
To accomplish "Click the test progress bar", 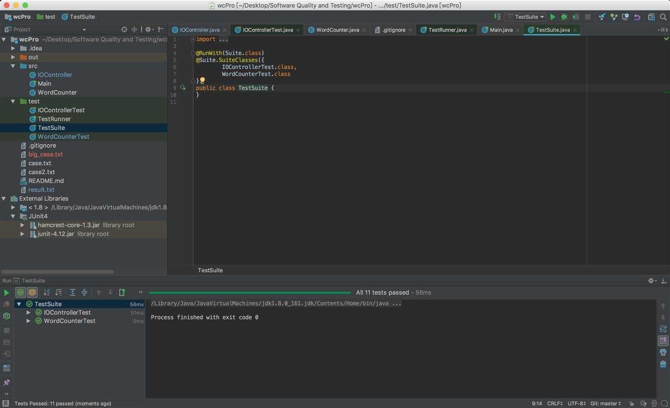I will tap(250, 293).
